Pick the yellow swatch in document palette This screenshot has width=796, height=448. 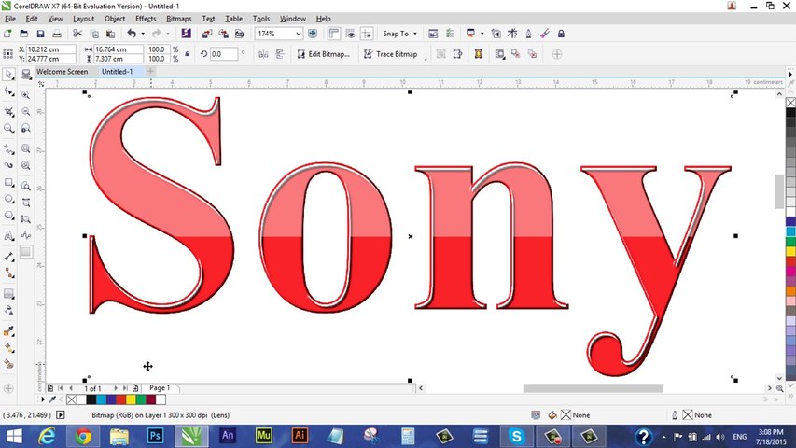(131, 399)
